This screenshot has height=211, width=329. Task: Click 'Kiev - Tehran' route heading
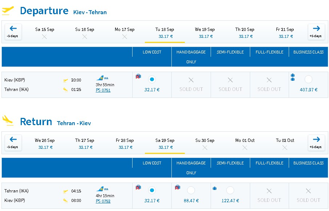click(90, 12)
